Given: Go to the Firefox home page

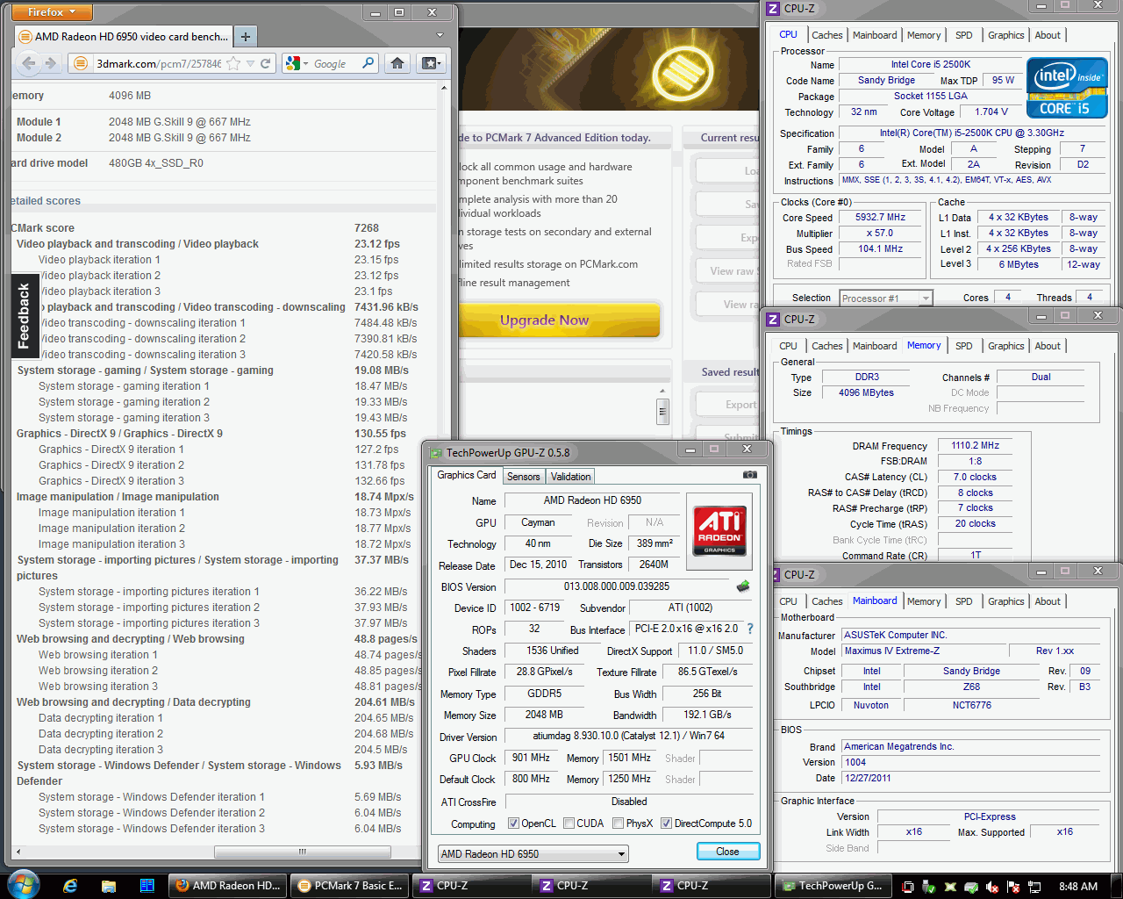Looking at the screenshot, I should (397, 63).
